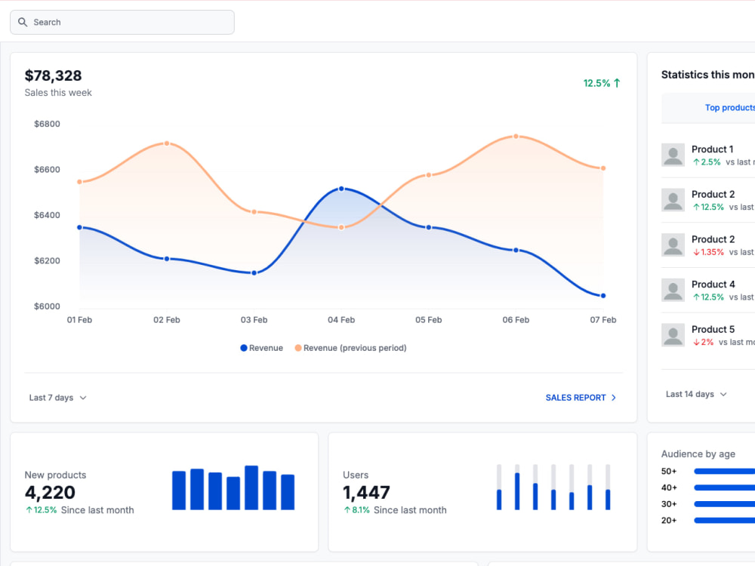Click the $6800 axis label

point(47,124)
